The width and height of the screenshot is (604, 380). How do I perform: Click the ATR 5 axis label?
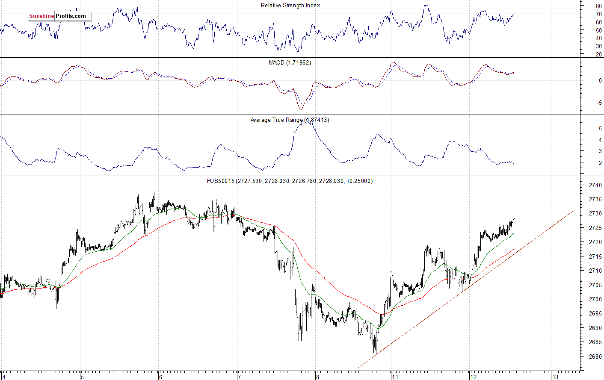600,129
